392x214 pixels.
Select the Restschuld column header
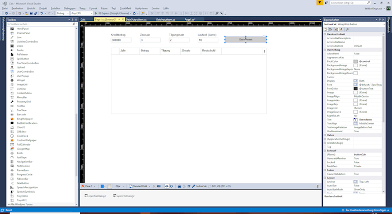click(x=211, y=51)
